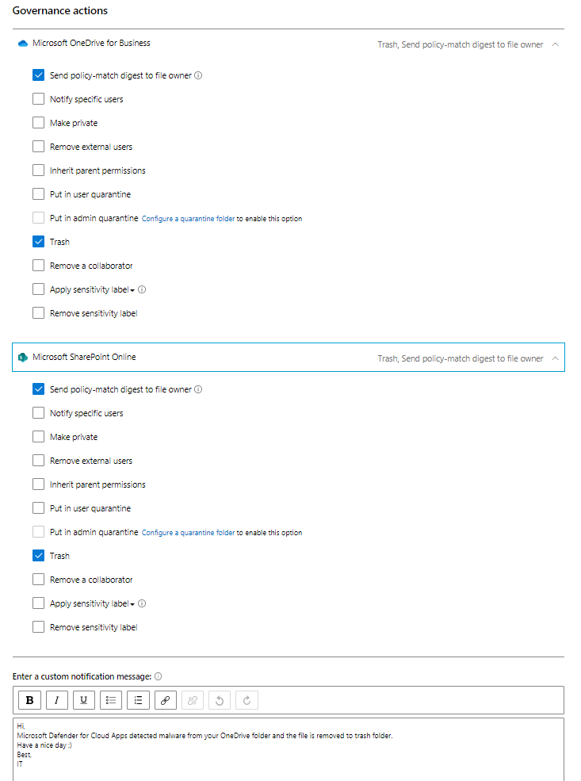This screenshot has height=781, width=581.
Task: Collapse the Microsoft SharePoint Online section
Action: [555, 358]
